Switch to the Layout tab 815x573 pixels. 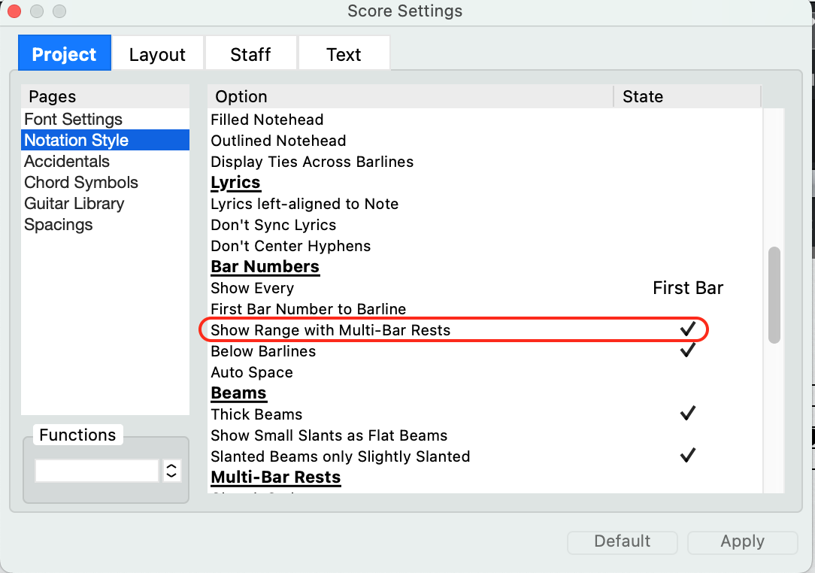click(x=157, y=55)
